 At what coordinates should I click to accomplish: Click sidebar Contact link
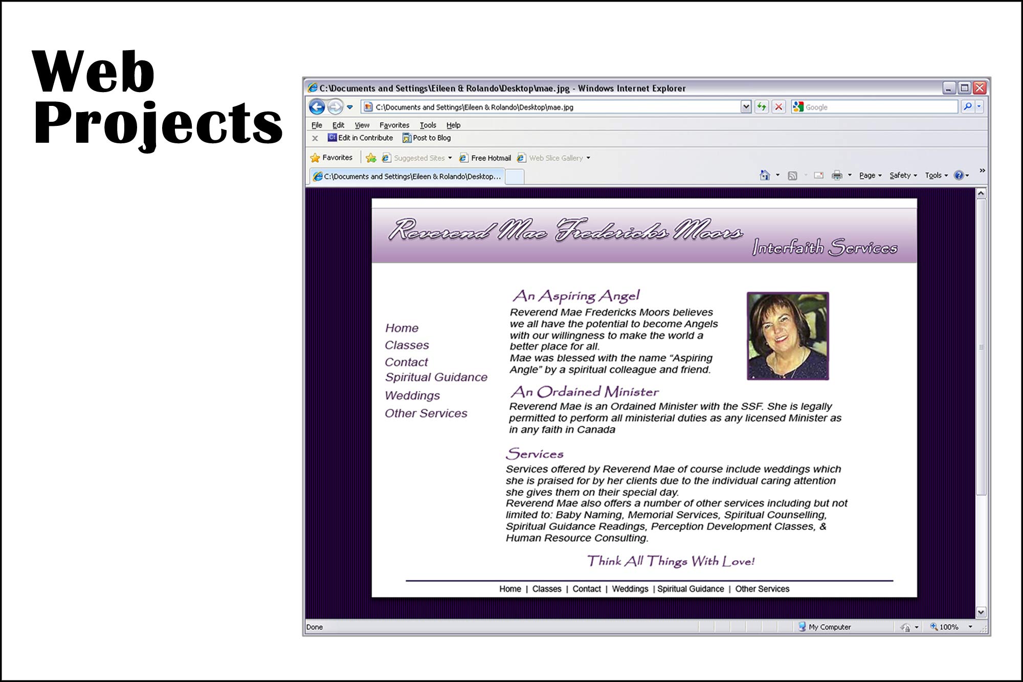pyautogui.click(x=406, y=362)
